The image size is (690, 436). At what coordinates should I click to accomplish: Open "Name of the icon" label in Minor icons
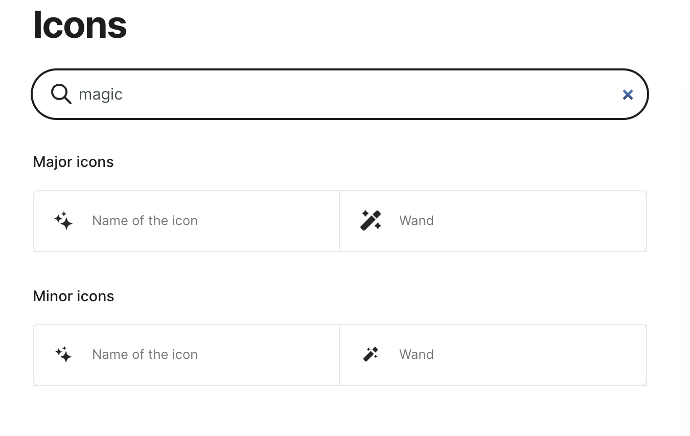145,354
